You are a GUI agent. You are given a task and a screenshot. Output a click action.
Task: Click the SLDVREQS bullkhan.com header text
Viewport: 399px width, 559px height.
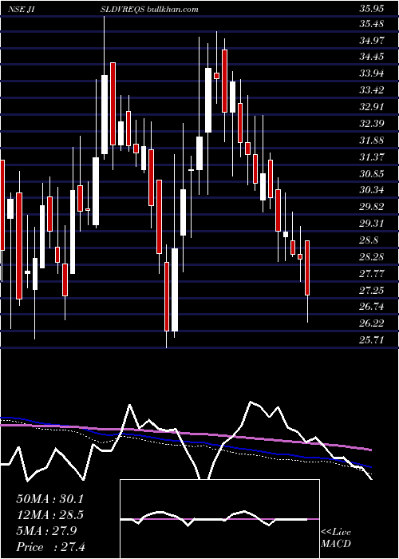pos(149,10)
